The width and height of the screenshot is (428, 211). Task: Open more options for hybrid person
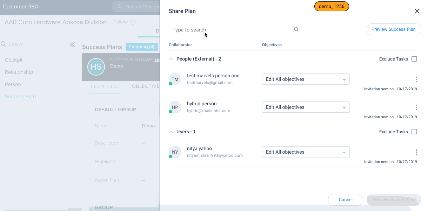coord(416,107)
